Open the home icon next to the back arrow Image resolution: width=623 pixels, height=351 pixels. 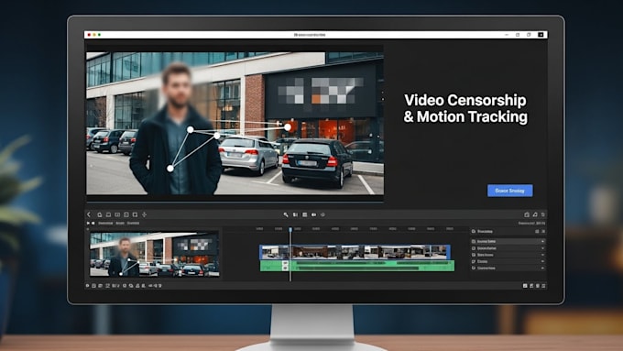(100, 214)
